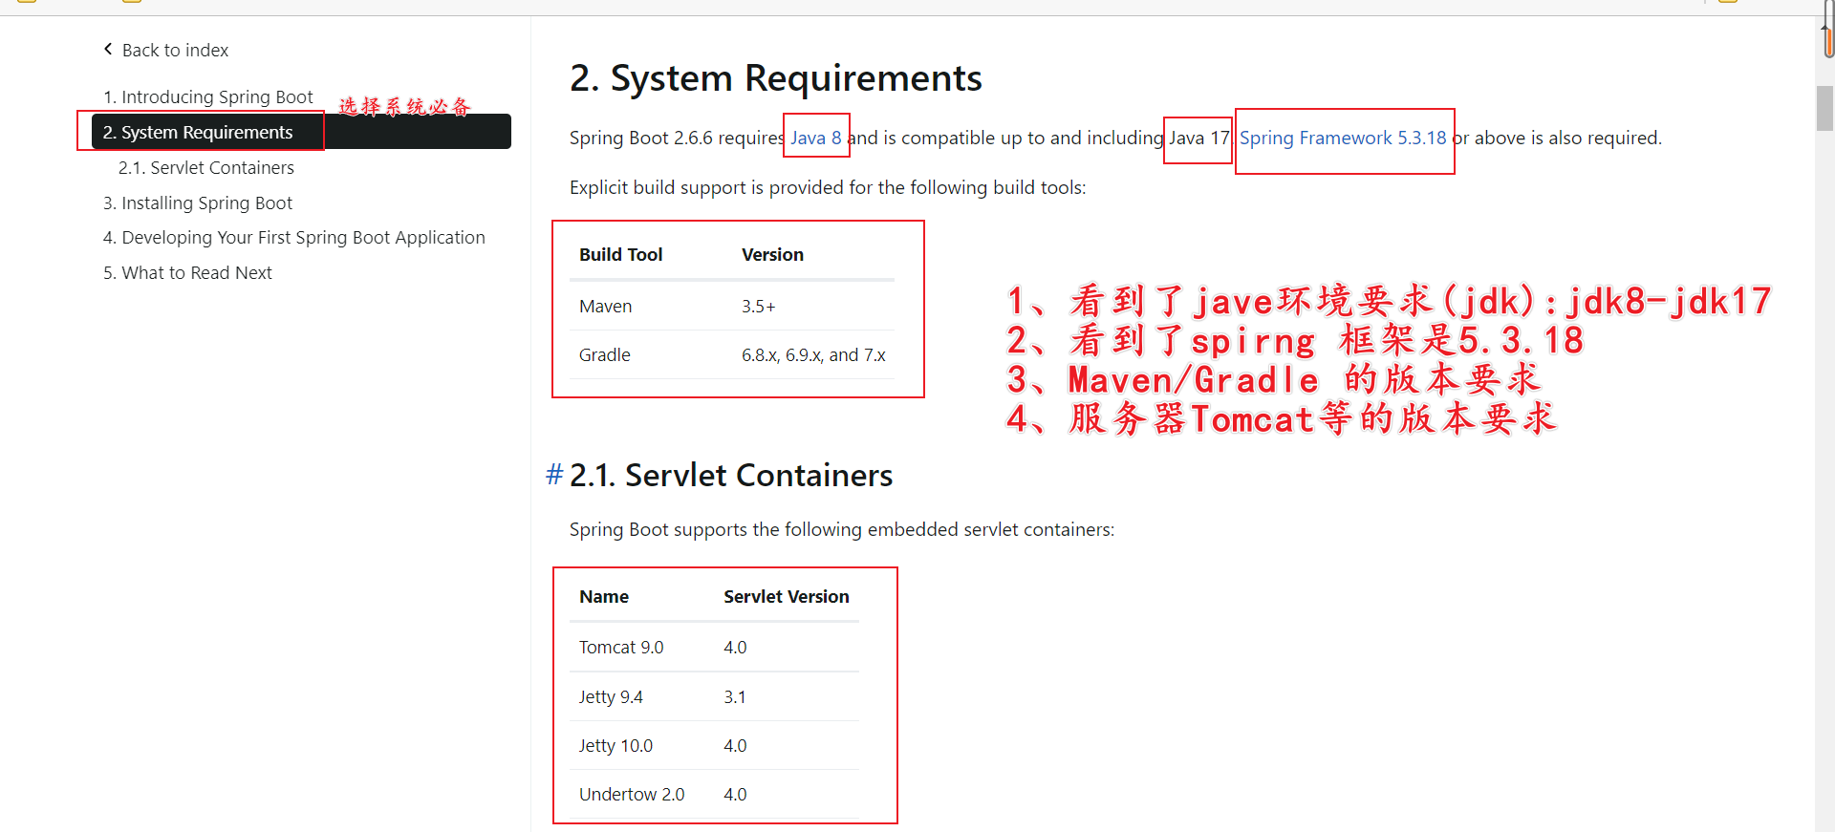Click the vertical page scrollbar thumb

[x=1824, y=108]
